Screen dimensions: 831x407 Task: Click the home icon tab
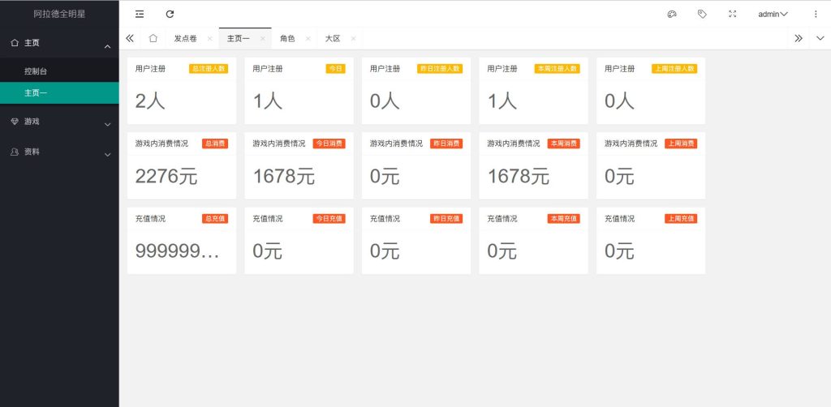click(153, 38)
